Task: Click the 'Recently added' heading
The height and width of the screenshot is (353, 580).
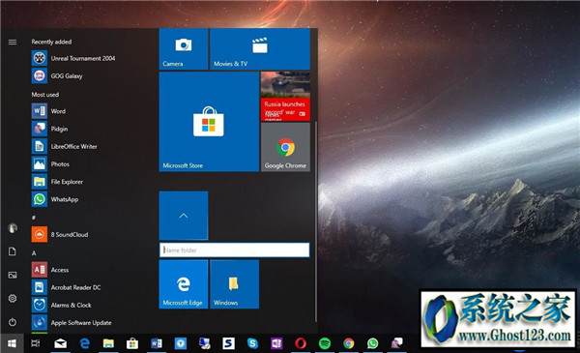Action: [51, 42]
